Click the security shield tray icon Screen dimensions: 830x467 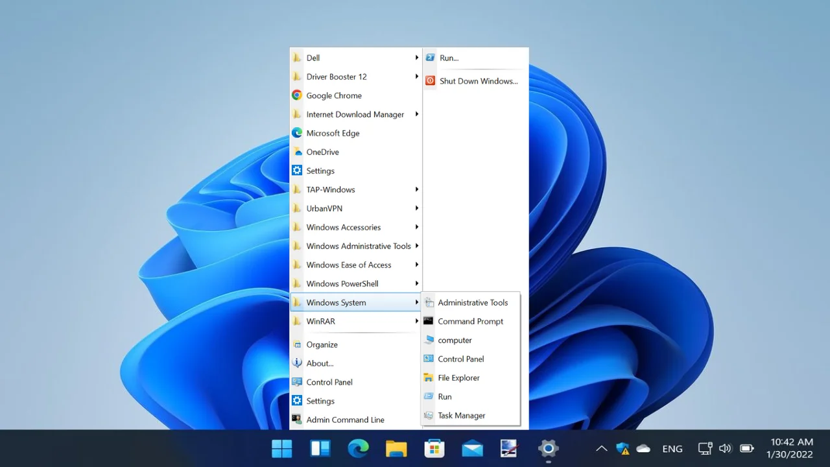coord(622,448)
